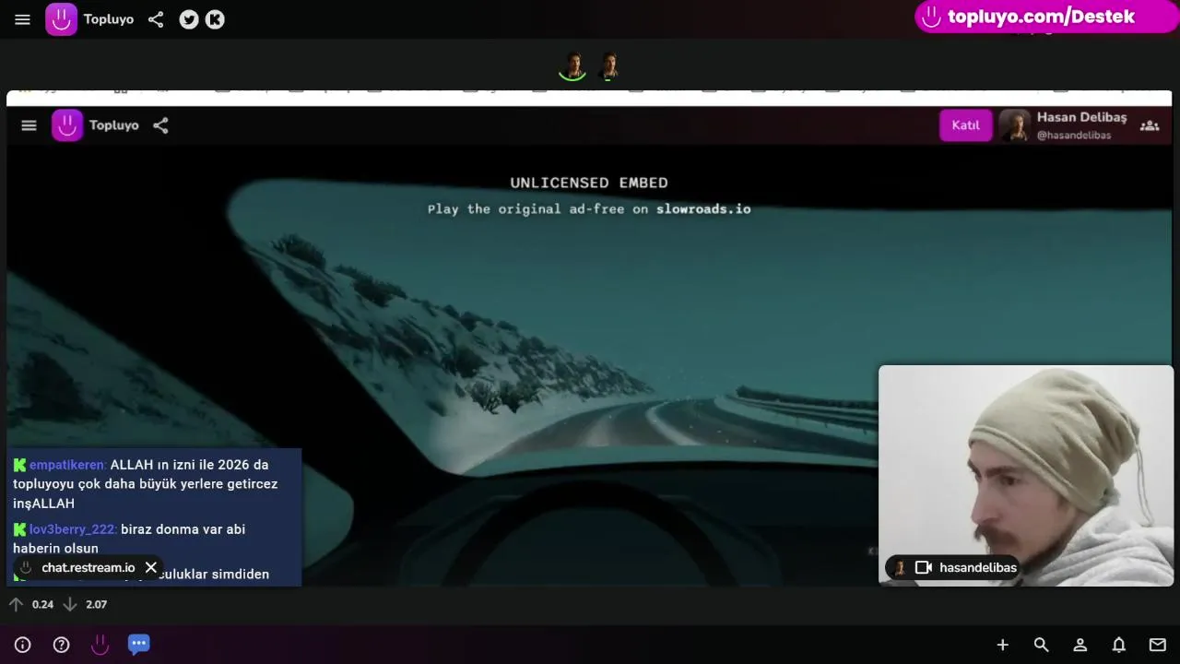Click the chat.restream.io label
Viewport: 1180px width, 664px height.
click(x=88, y=567)
